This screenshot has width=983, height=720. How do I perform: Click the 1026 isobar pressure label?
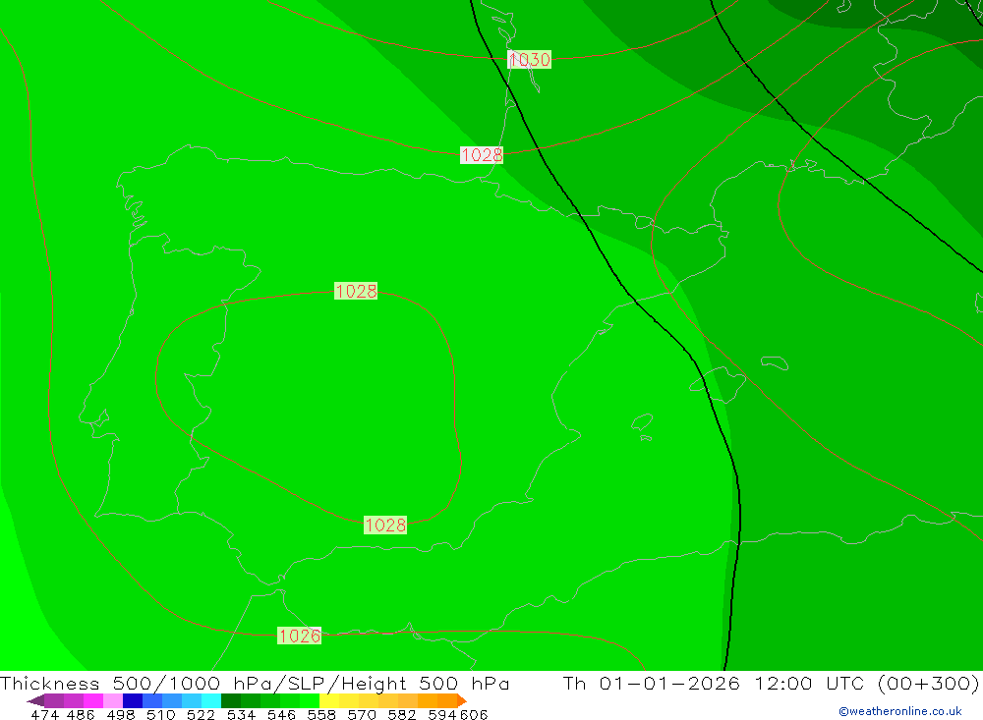(x=299, y=637)
